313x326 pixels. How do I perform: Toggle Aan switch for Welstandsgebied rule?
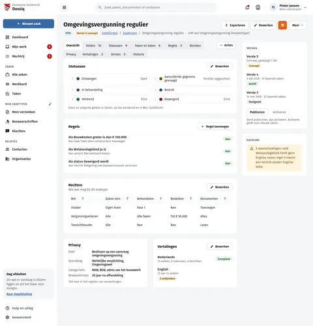pos(228,151)
